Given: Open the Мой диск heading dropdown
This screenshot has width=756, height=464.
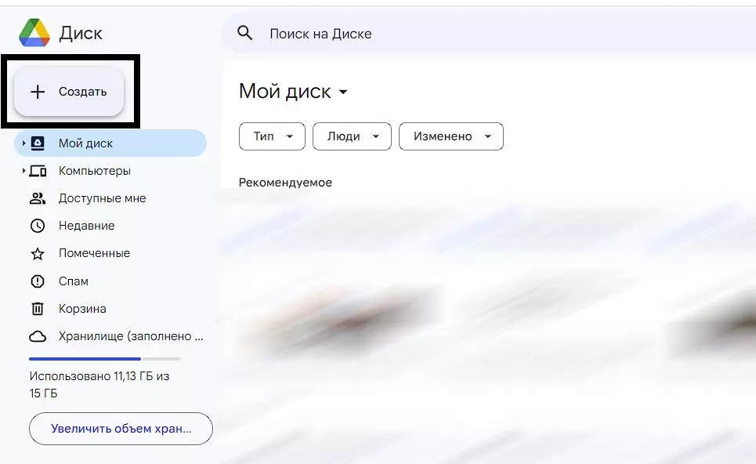Looking at the screenshot, I should (x=343, y=91).
